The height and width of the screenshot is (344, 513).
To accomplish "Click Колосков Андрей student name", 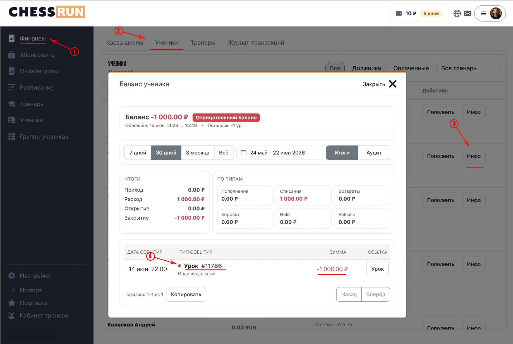I will click(131, 324).
